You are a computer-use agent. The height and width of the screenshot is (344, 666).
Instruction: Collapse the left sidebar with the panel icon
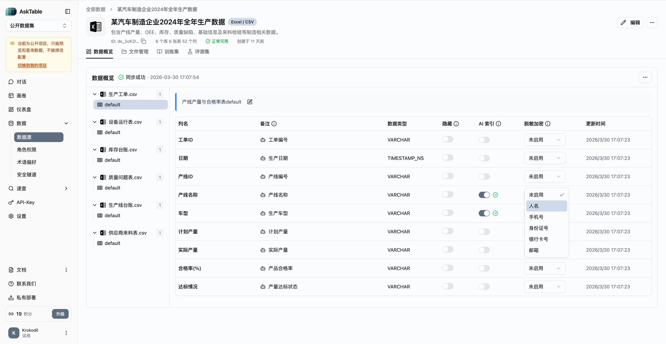coord(68,11)
